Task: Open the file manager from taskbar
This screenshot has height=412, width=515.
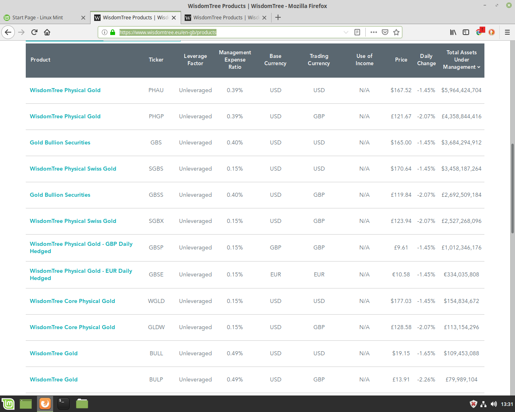Action: point(82,404)
